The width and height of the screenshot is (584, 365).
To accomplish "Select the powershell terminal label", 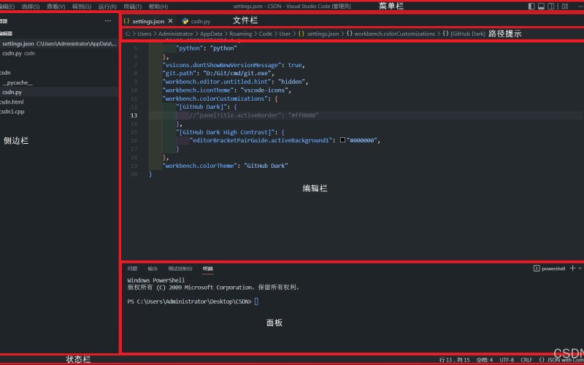I will coord(553,269).
